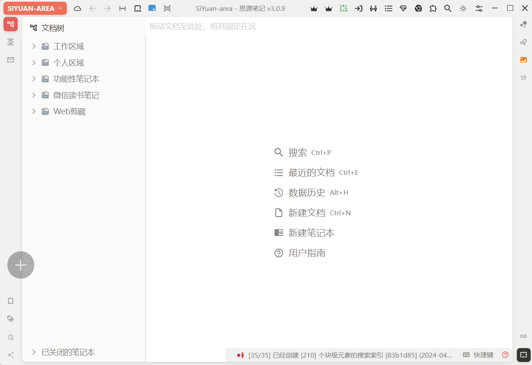Viewport: 532px width, 365px height.
Task: Click the first black crown icon
Action: click(x=314, y=8)
